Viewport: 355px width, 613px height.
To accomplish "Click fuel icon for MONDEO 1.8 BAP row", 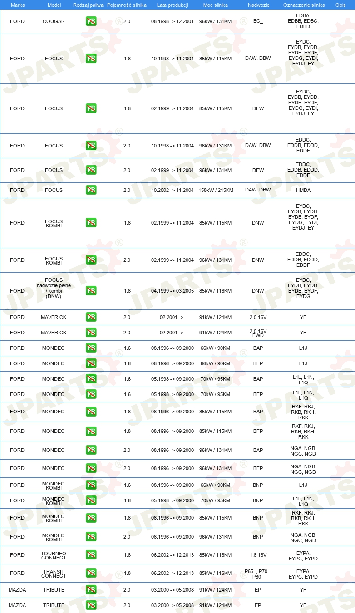I will 91,412.
